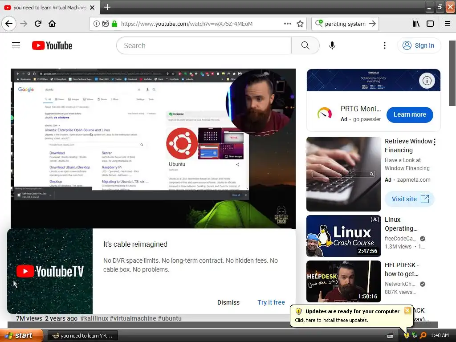Open Linux Operating video title
The image size is (456, 342).
(x=401, y=224)
